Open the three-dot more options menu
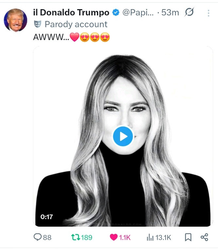 click(x=209, y=13)
